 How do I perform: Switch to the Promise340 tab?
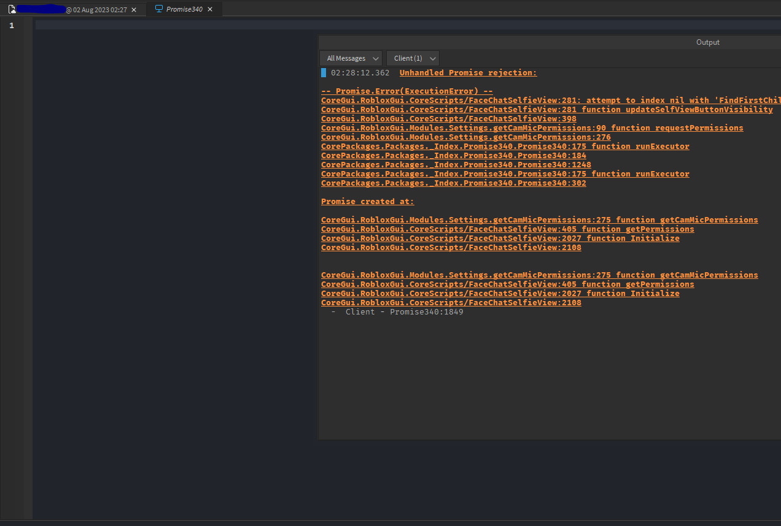click(x=184, y=9)
